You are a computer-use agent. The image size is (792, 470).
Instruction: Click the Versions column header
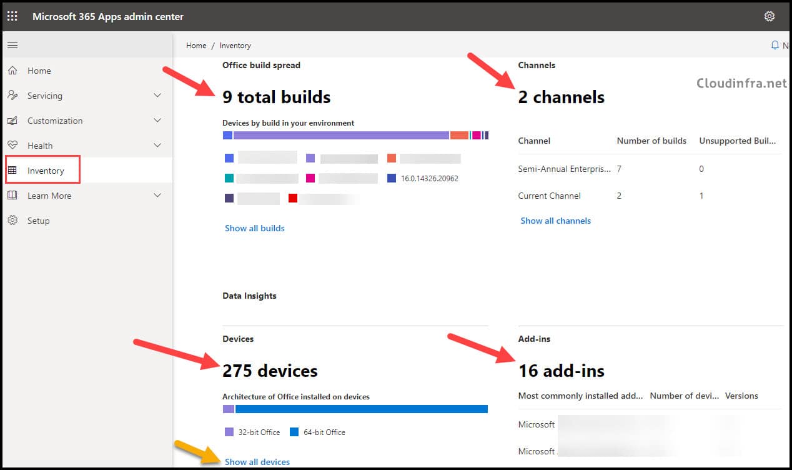[741, 396]
